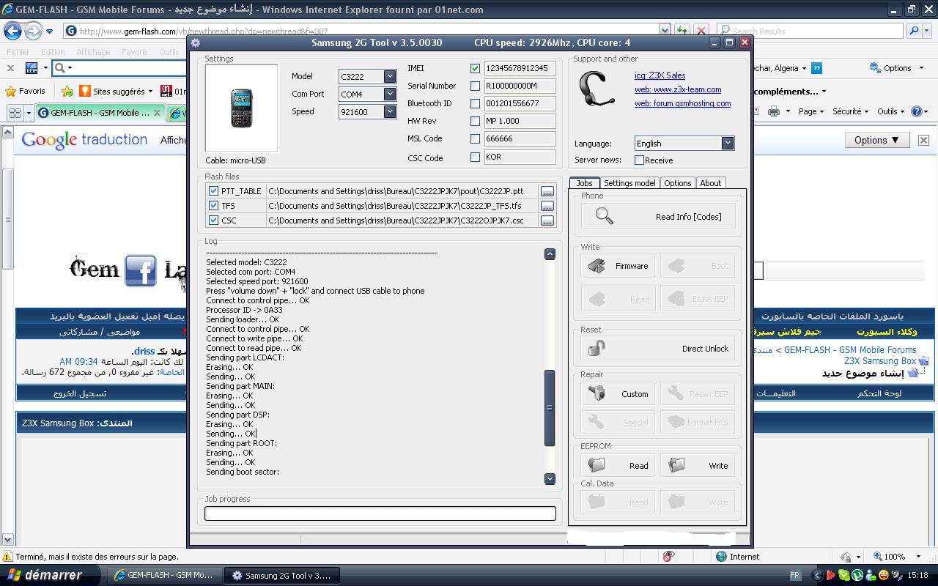
Task: Switch to the Options tab
Action: (x=677, y=183)
